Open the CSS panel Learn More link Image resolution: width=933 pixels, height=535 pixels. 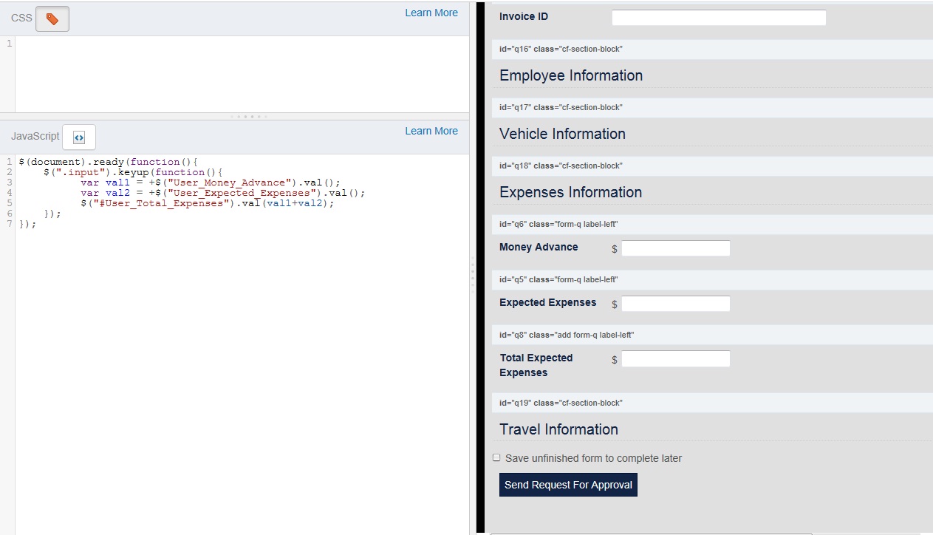pos(431,13)
